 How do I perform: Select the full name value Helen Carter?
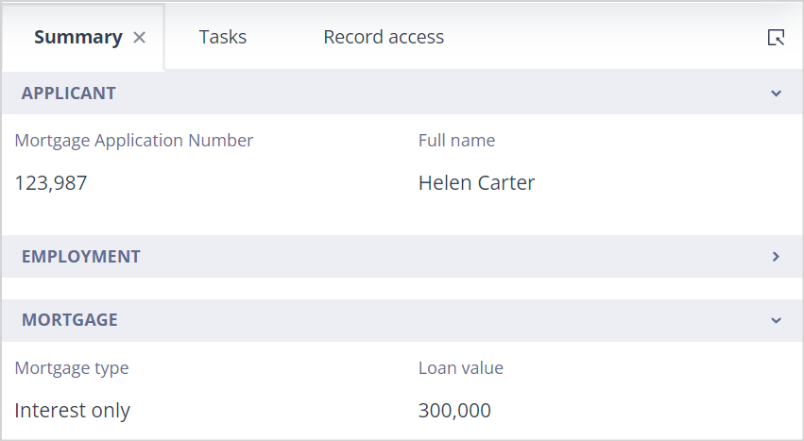click(476, 183)
